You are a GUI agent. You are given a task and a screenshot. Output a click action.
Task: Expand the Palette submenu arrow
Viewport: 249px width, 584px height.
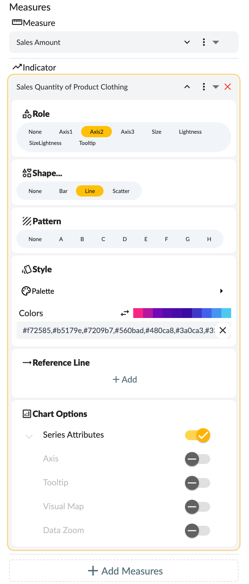coord(221,291)
